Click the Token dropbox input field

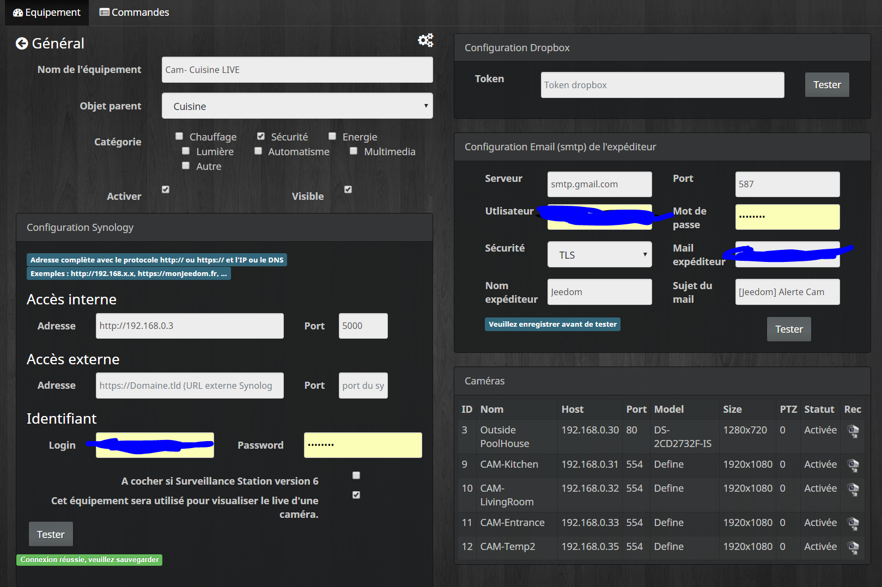662,85
